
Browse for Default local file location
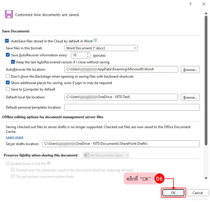coord(190,97)
